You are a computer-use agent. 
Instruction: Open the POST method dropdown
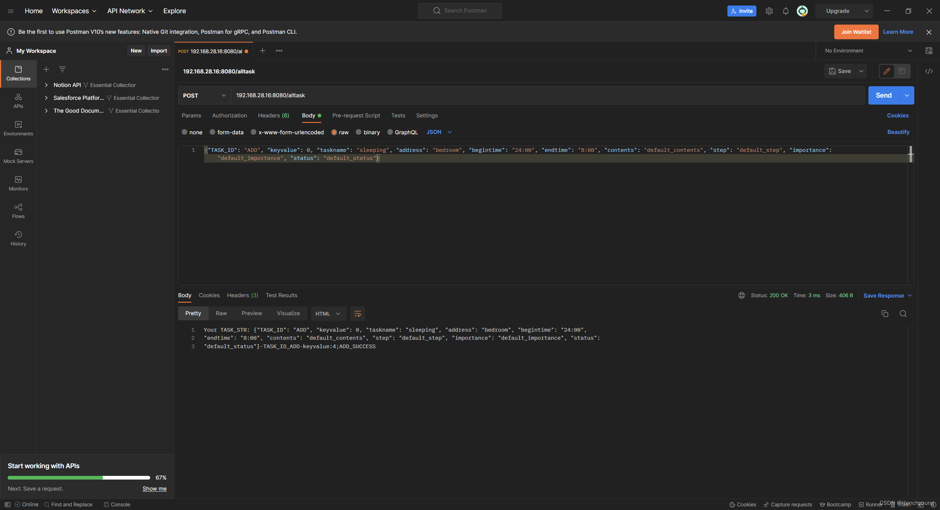click(204, 95)
